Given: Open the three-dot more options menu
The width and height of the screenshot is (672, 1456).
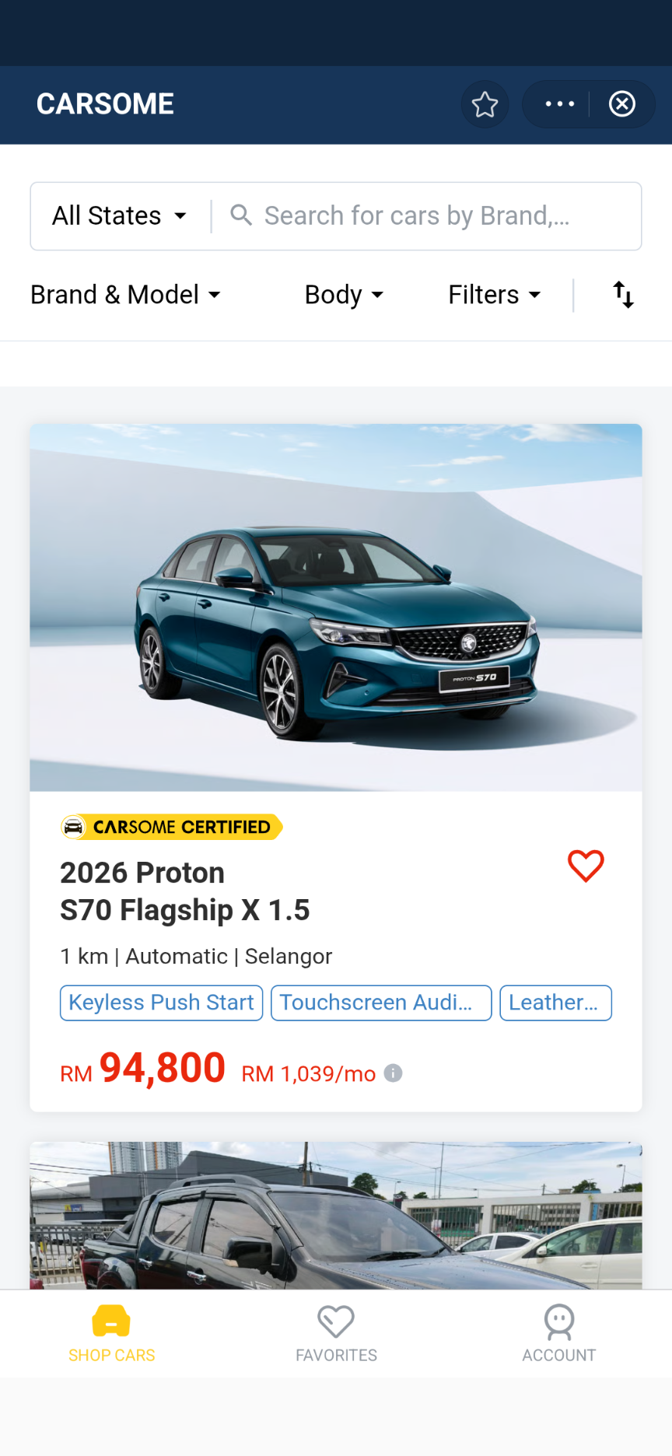Looking at the screenshot, I should pos(560,104).
